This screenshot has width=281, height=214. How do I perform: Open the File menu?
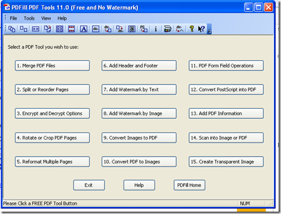(14, 18)
